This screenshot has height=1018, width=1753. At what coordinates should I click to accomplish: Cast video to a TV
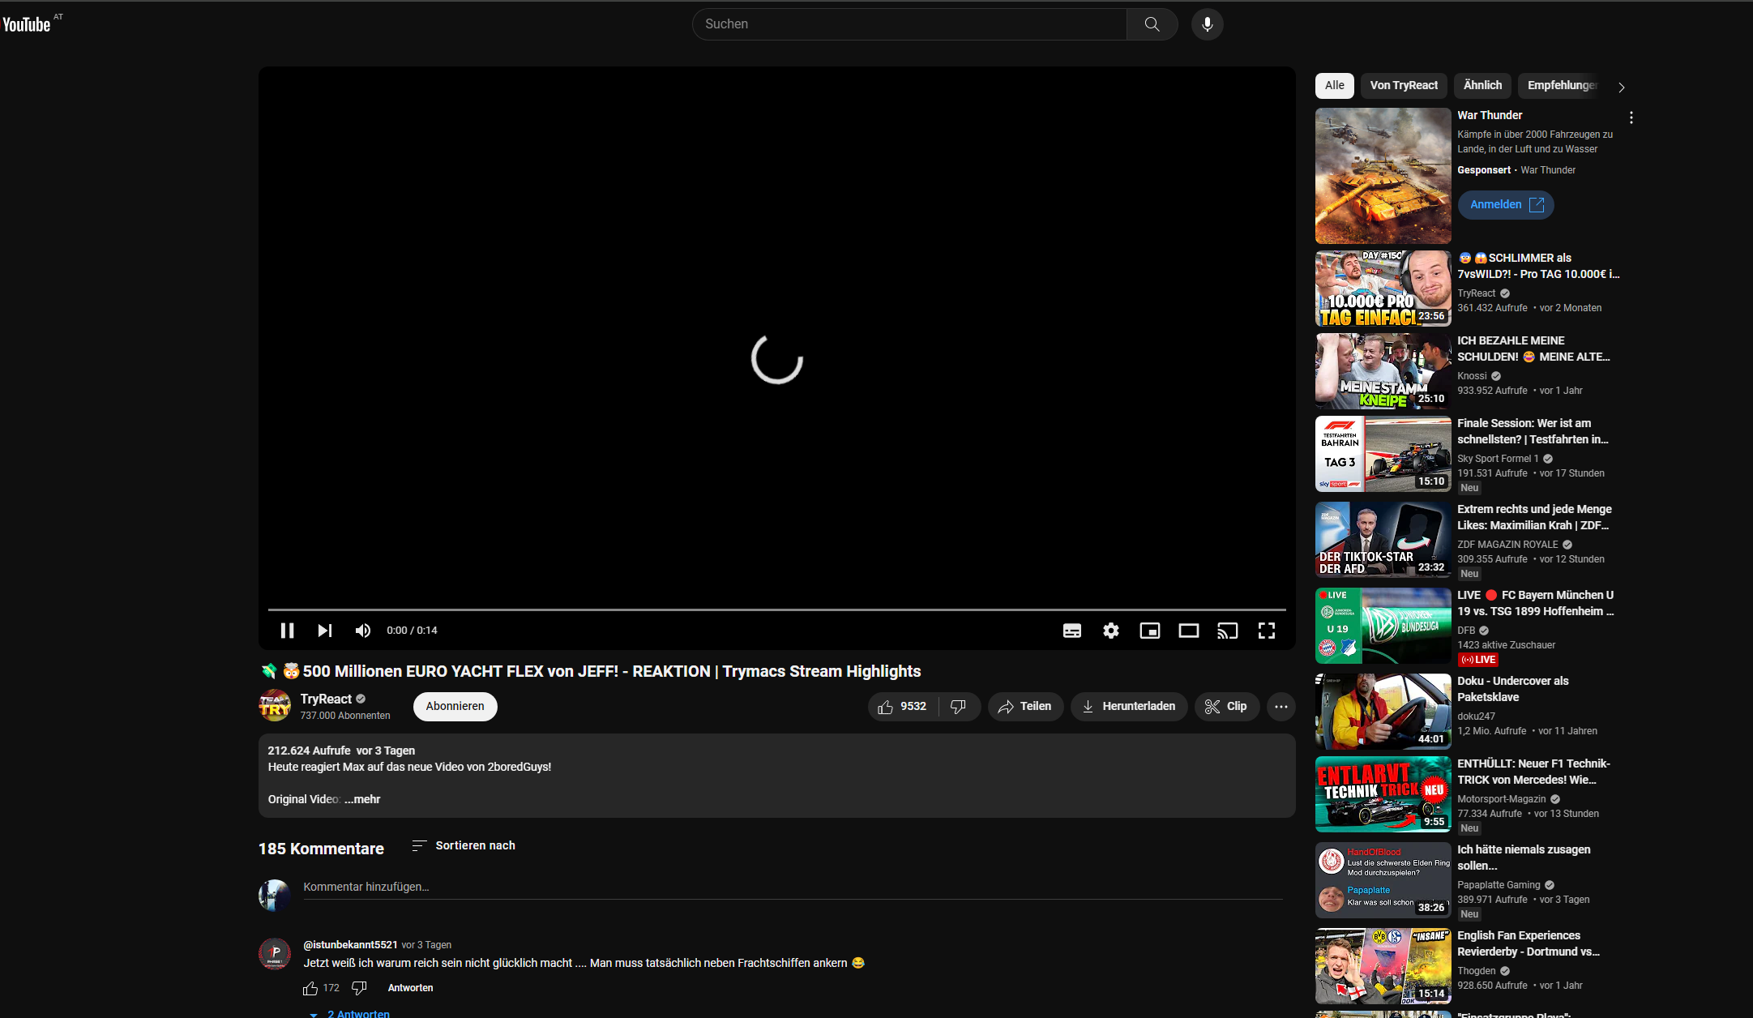1227,631
